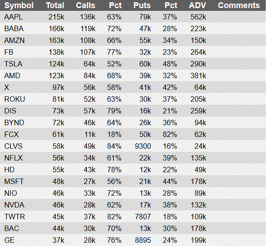Select the MSFT symbol cell
The width and height of the screenshot is (278, 250).
point(14,181)
